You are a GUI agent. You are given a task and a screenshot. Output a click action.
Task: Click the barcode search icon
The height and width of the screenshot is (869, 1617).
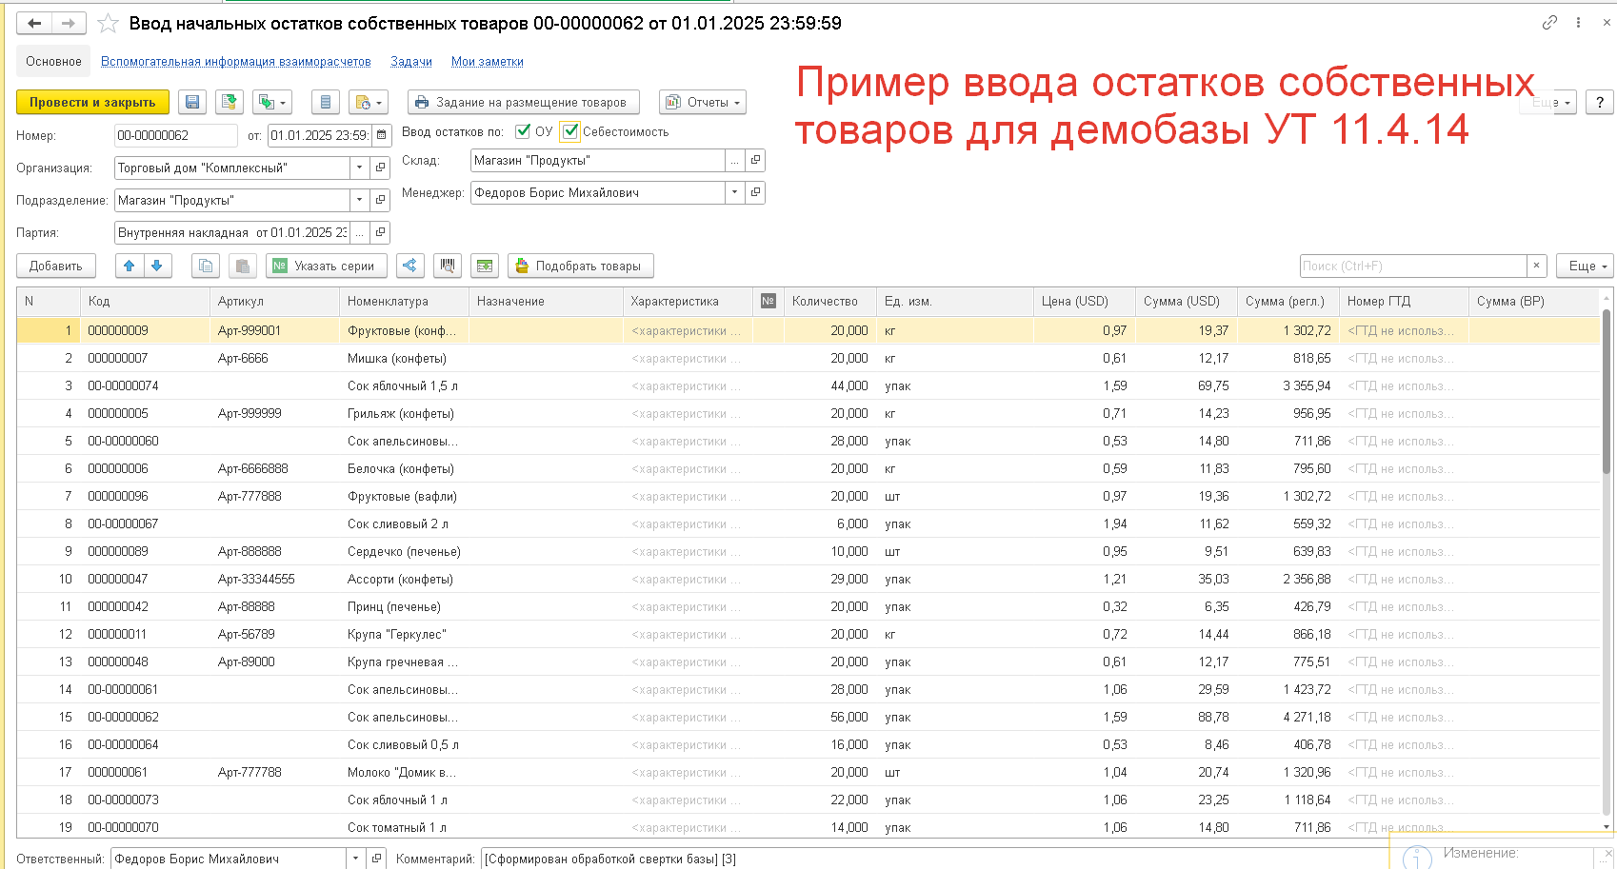click(447, 267)
